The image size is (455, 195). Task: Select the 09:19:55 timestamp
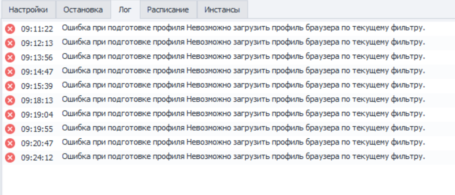point(37,129)
